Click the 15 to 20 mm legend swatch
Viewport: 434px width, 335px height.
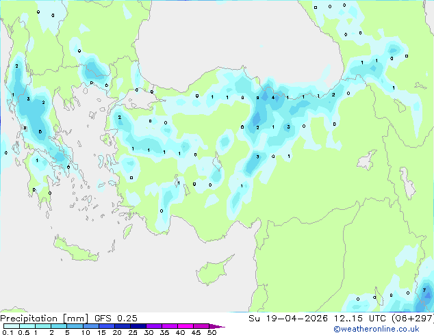tap(106, 326)
